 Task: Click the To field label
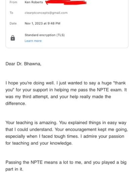(x=11, y=13)
